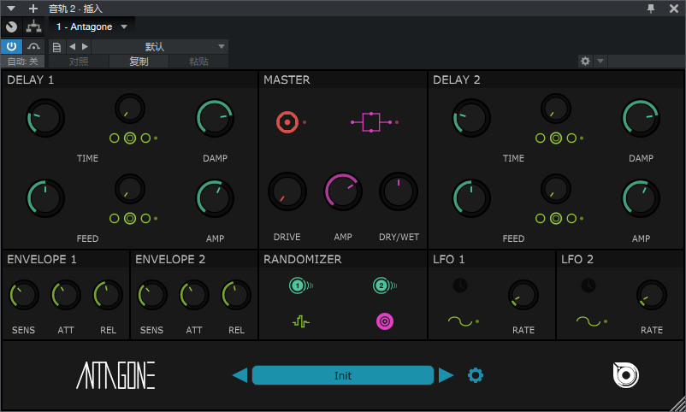Screen dimensions: 686x412
Task: Open the top-left window menu triangle
Action: click(11, 9)
